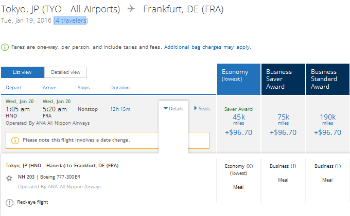
Task: Sort by the Duration column header
Action: click(x=120, y=88)
